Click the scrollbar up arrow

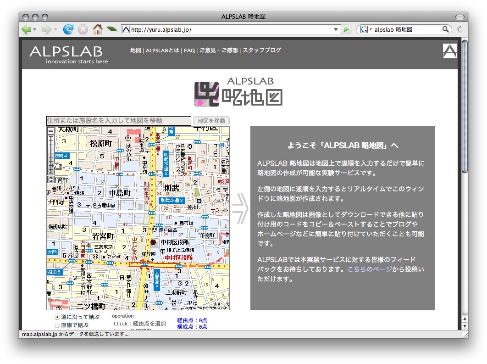click(x=465, y=319)
